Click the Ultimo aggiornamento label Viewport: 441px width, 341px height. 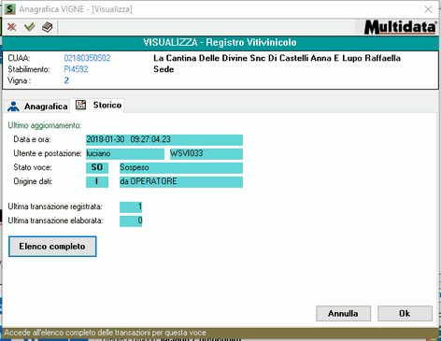click(x=45, y=125)
